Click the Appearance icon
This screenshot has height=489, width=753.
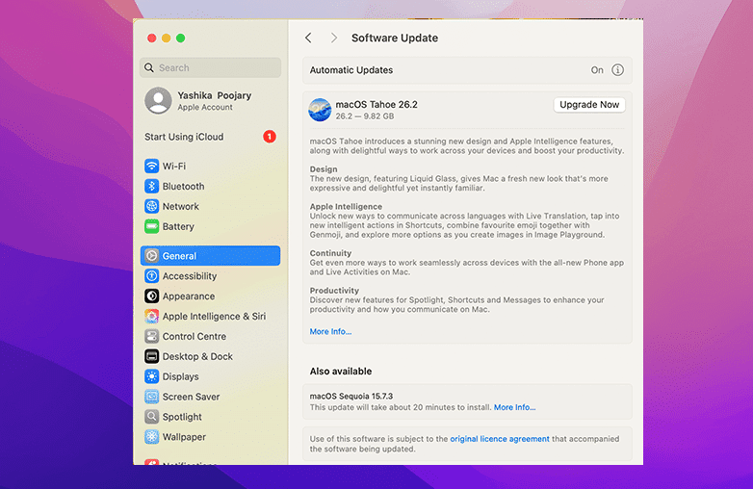tap(152, 296)
